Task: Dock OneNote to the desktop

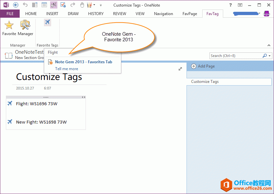Action: click(x=35, y=5)
